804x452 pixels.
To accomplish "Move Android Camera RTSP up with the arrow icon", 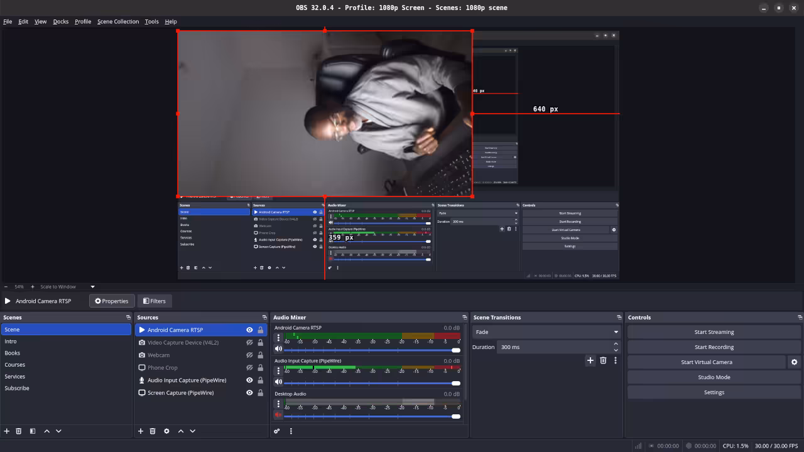I will [x=180, y=431].
